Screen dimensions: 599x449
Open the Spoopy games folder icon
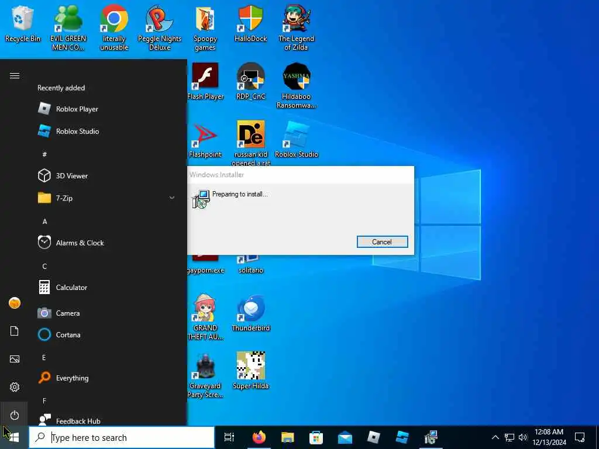[205, 27]
